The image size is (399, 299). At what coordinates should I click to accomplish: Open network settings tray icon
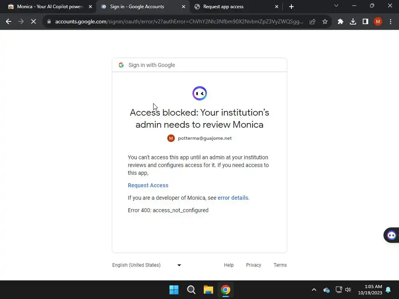pos(339,290)
